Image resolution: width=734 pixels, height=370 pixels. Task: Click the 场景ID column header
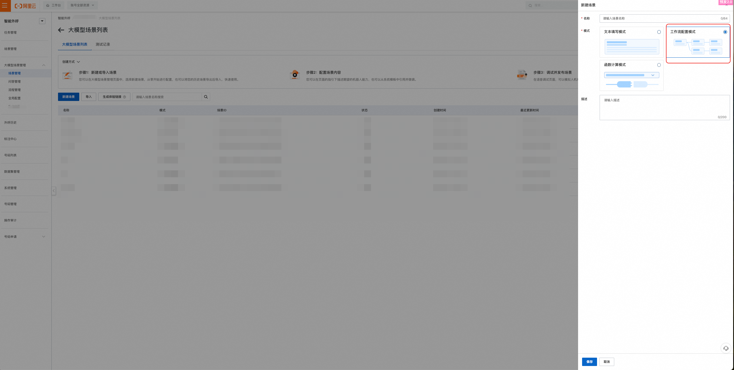221,110
